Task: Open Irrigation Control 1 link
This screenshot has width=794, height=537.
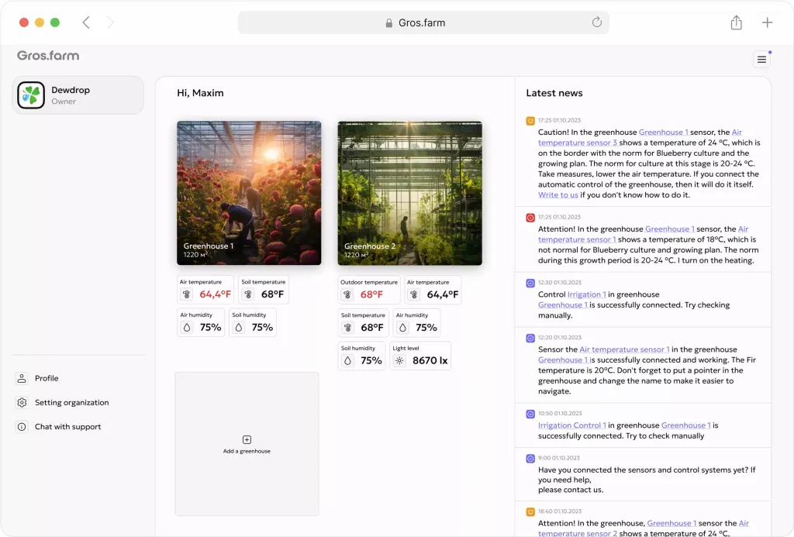Action: click(571, 425)
